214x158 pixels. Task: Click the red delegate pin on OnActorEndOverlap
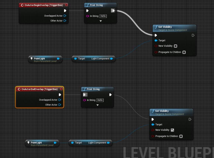pos(61,89)
